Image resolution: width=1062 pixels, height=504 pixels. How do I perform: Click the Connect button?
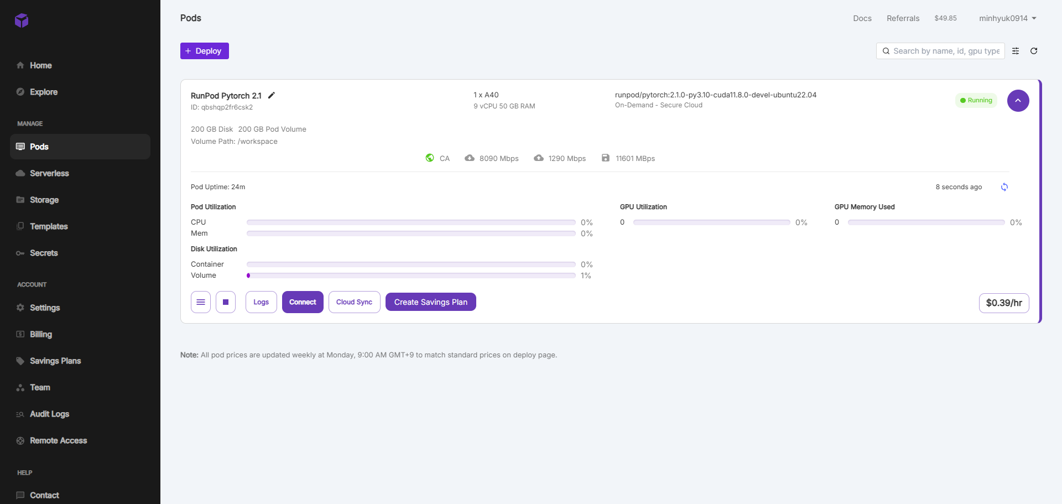pyautogui.click(x=303, y=302)
